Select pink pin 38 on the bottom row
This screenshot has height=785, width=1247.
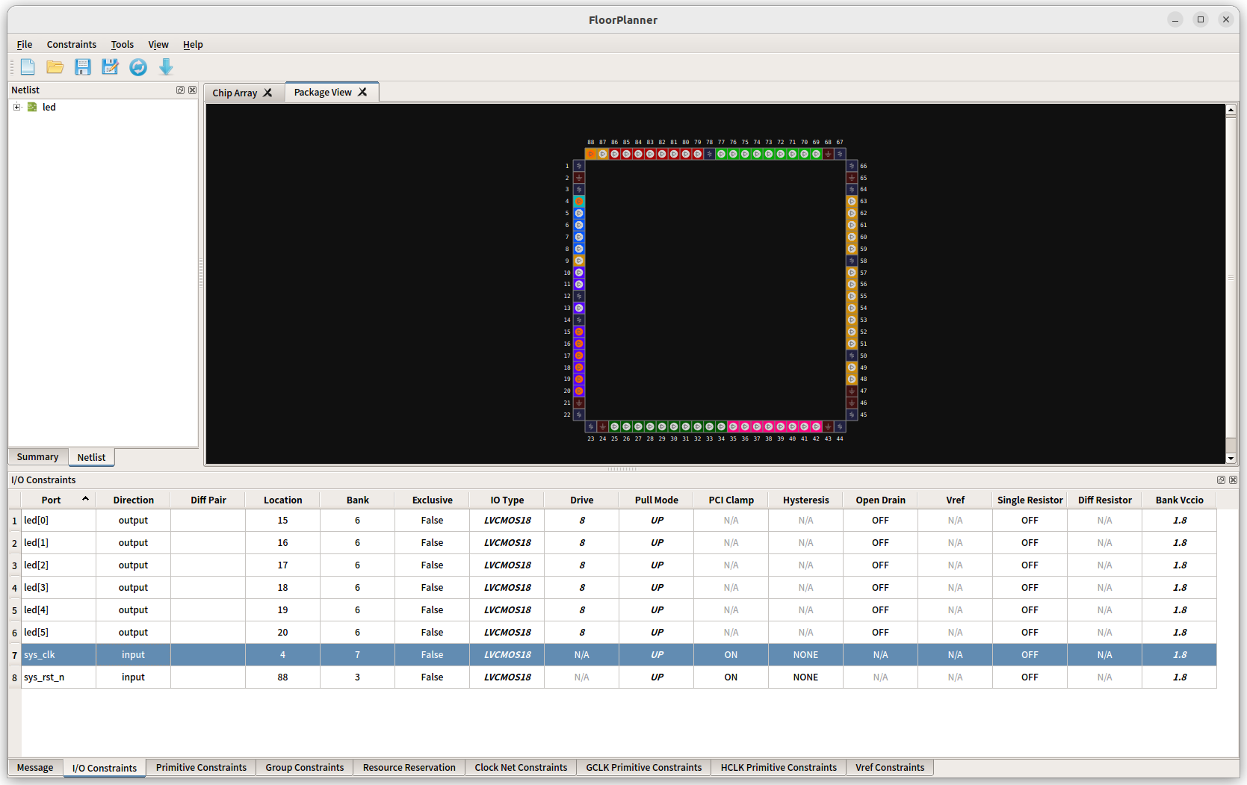pyautogui.click(x=769, y=426)
